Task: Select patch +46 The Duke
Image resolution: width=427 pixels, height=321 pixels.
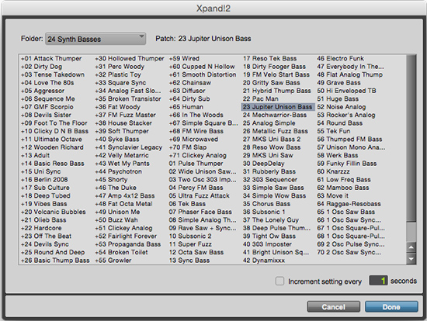Action: 116,188
